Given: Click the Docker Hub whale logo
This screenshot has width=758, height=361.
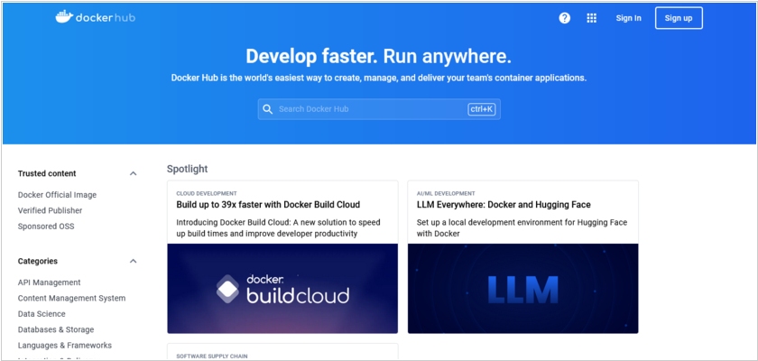Looking at the screenshot, I should [96, 17].
